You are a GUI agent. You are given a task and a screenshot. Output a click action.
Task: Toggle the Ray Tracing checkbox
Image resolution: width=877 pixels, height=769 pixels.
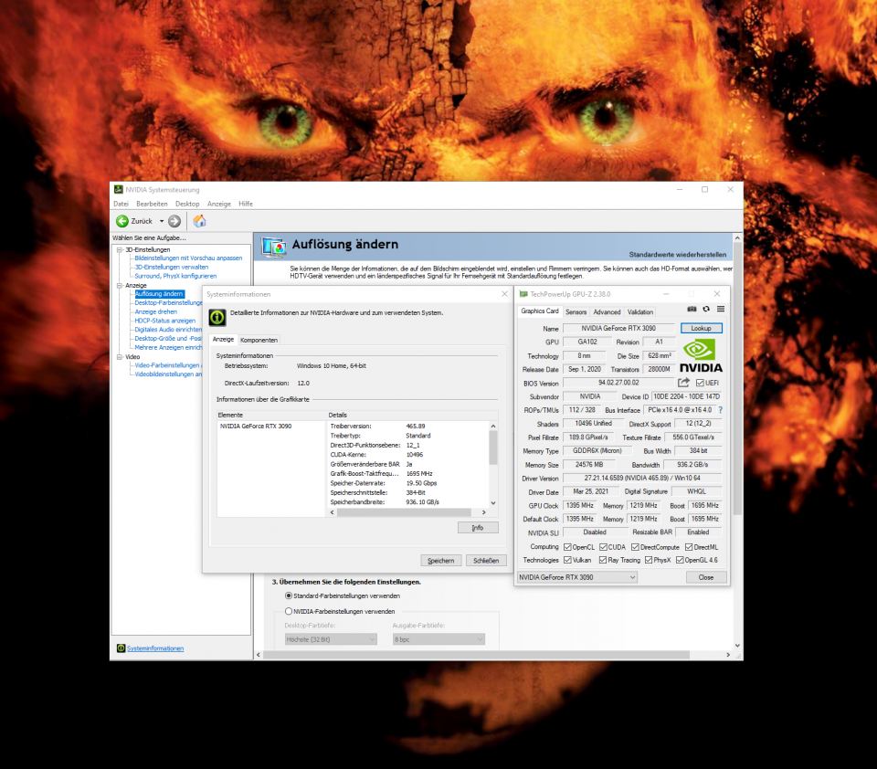[603, 560]
